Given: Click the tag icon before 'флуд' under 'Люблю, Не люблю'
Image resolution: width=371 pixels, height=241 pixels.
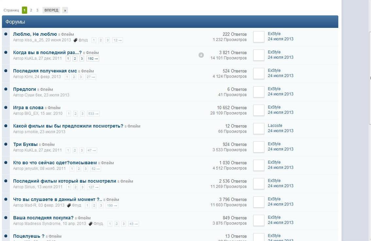Looking at the screenshot, I should 75,40.
